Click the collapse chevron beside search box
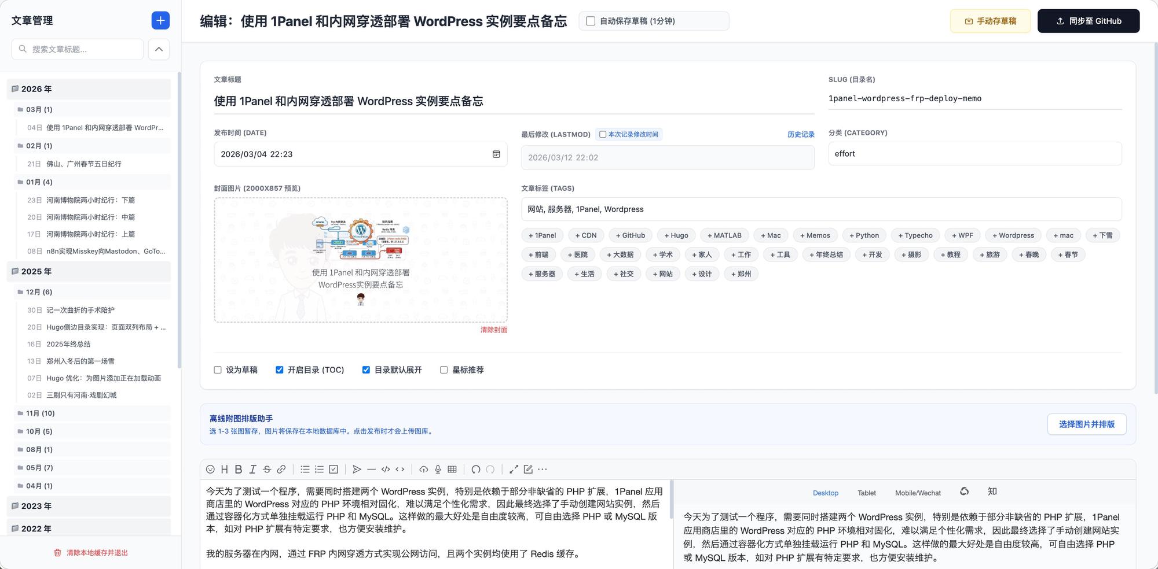The image size is (1158, 569). point(159,50)
